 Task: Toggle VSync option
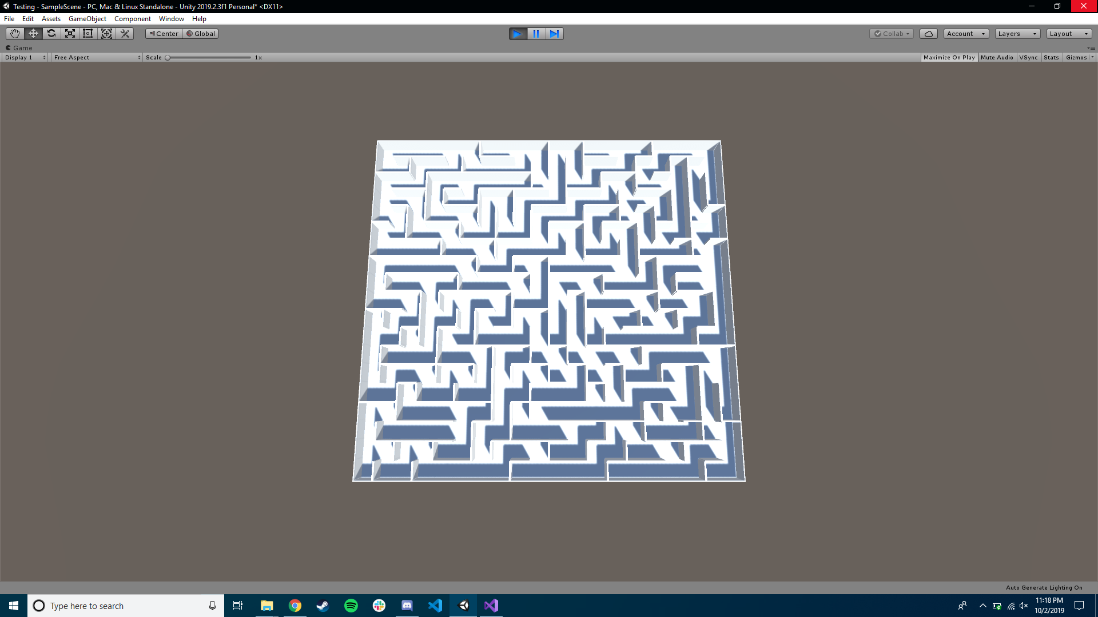coord(1028,58)
